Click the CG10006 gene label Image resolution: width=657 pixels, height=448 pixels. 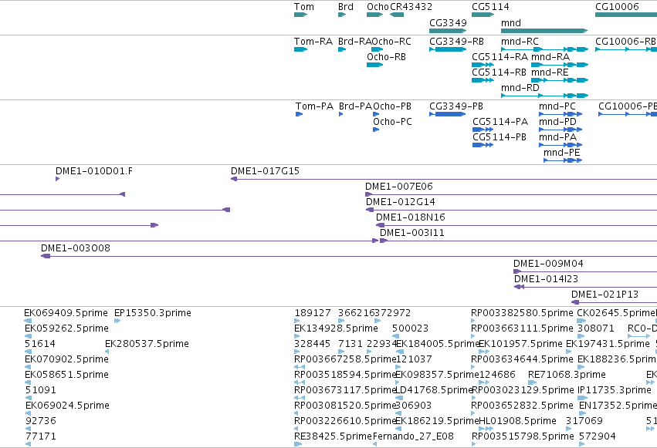[617, 7]
